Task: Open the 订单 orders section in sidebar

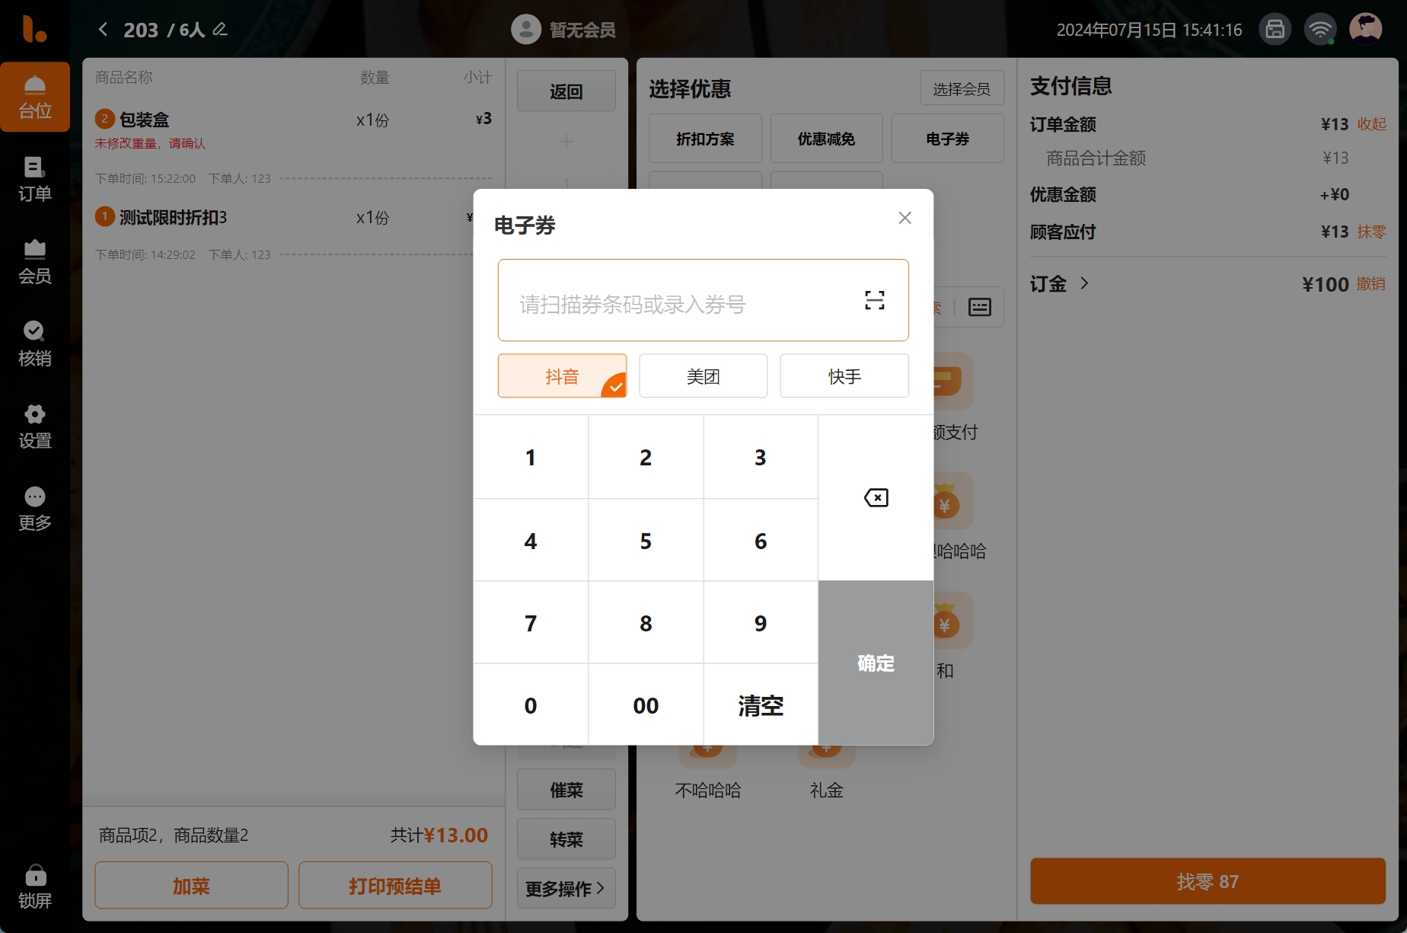Action: [x=35, y=180]
